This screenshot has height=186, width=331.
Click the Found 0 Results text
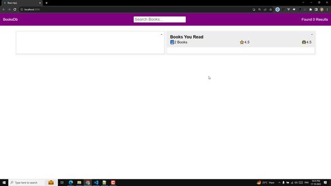314,20
